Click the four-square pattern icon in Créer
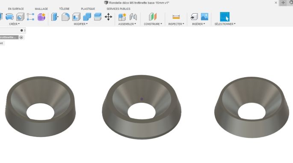The width and height of the screenshot is (293, 163). 30,17
